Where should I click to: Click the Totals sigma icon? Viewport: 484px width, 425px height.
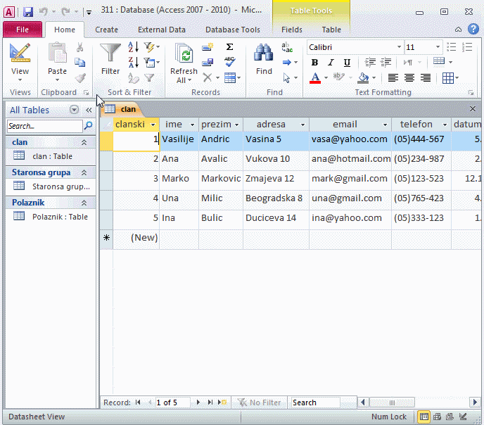[x=229, y=47]
